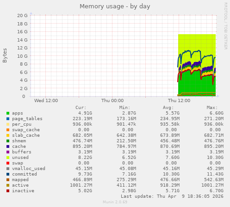Click inactive average value 5.71G
The width and height of the screenshot is (230, 207).
[173, 191]
